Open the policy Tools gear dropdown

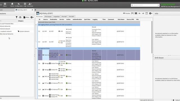(x=151, y=13)
